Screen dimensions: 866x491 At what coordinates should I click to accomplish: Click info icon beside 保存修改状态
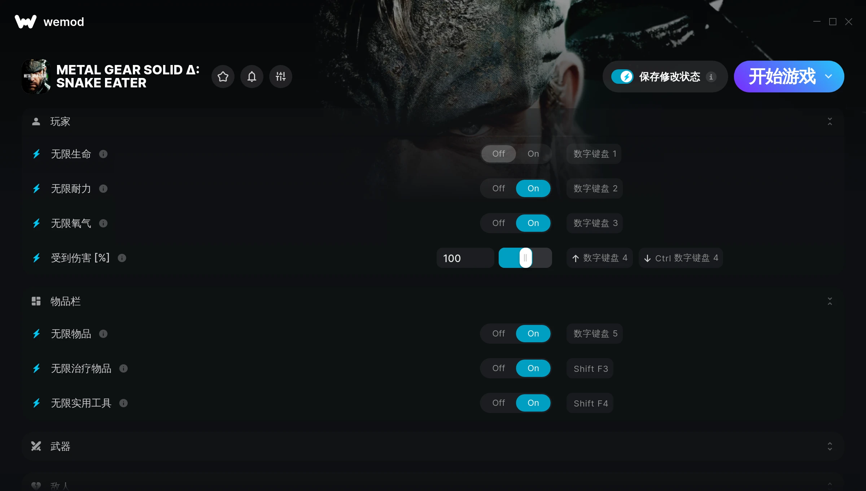711,77
